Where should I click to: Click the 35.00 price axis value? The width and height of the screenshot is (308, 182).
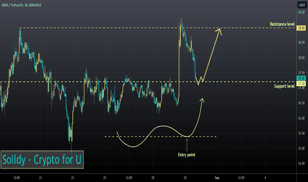(x=301, y=148)
